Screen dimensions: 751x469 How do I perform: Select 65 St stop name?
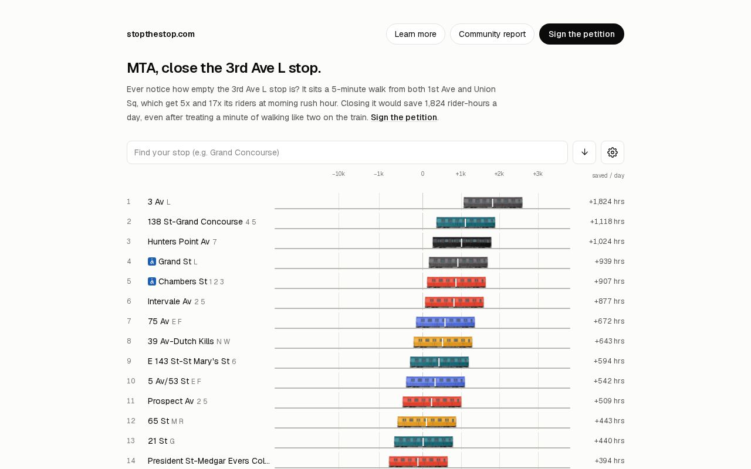(x=158, y=421)
